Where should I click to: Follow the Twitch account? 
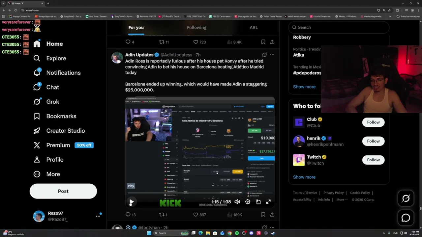(373, 160)
